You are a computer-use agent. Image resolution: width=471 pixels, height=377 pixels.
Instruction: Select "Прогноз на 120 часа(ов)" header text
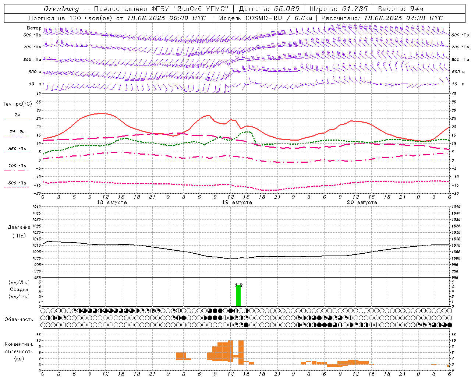(x=71, y=18)
